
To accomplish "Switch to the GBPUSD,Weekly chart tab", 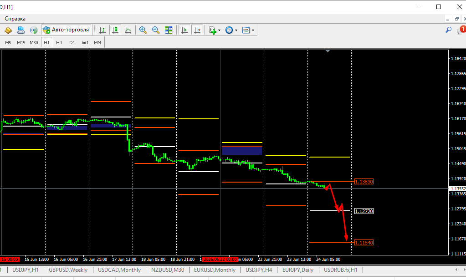I will [68, 270].
